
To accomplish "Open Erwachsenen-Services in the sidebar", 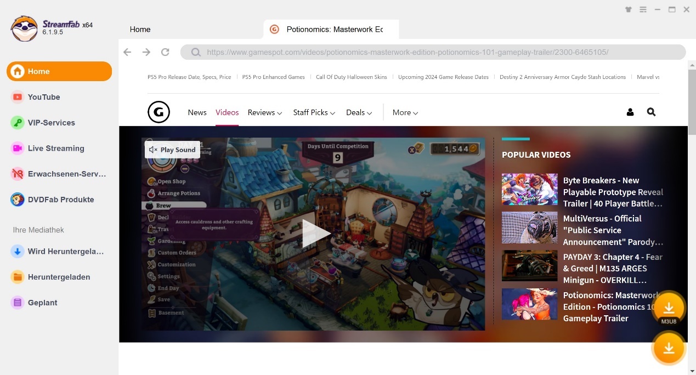I will tap(59, 174).
